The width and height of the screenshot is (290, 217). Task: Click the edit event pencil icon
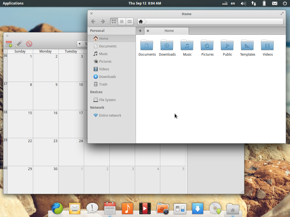[19, 44]
